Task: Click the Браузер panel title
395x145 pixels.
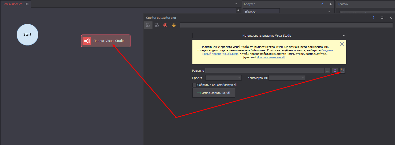Action: click(250, 4)
